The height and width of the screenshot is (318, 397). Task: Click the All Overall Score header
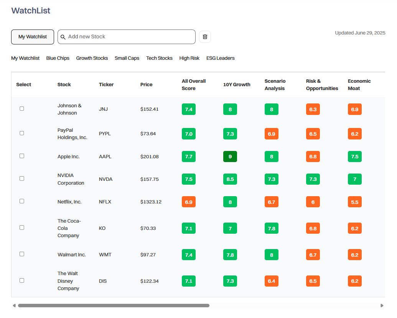194,85
